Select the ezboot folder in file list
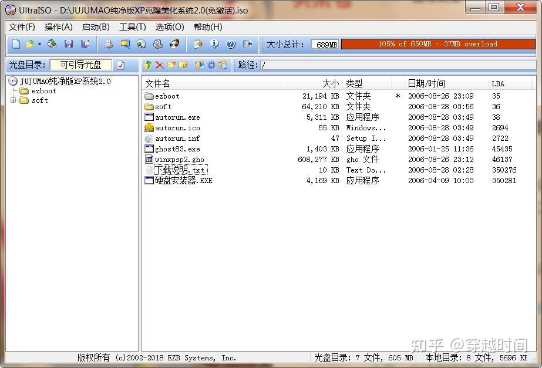This screenshot has height=368, width=542. pos(167,96)
